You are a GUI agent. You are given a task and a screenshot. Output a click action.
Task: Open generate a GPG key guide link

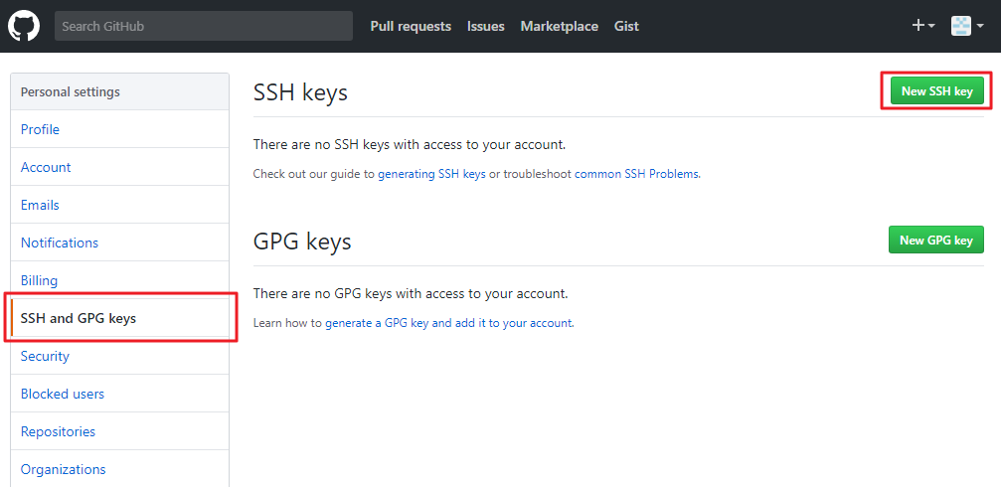click(448, 323)
